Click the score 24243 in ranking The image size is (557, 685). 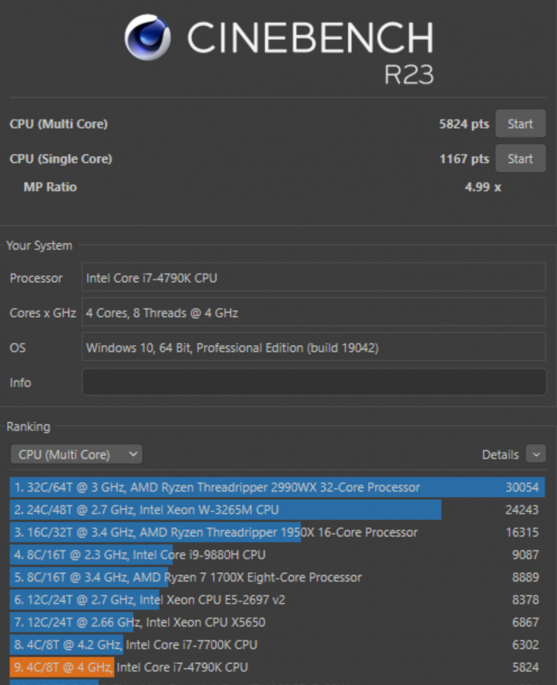pyautogui.click(x=522, y=510)
